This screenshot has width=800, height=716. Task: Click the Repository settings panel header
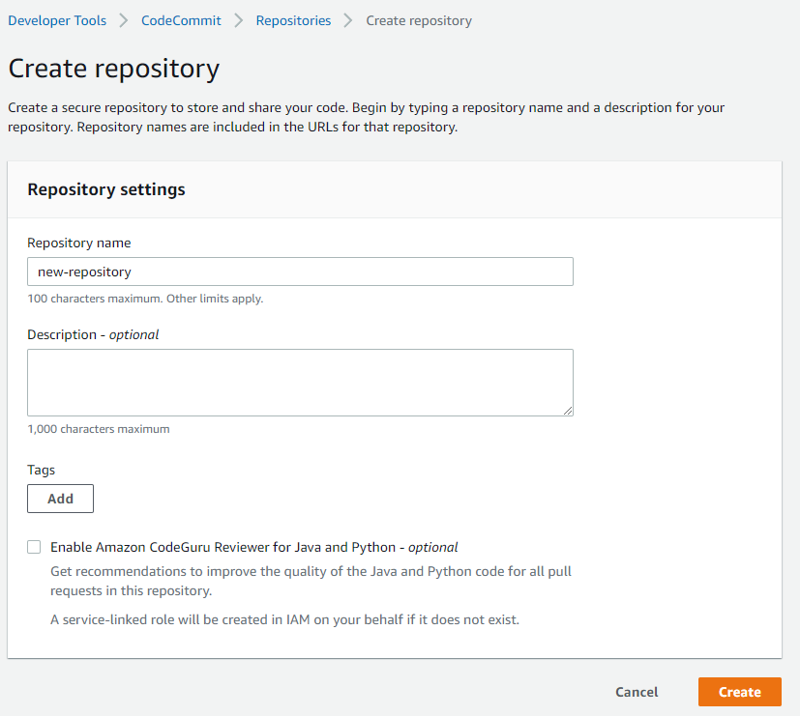click(x=105, y=189)
